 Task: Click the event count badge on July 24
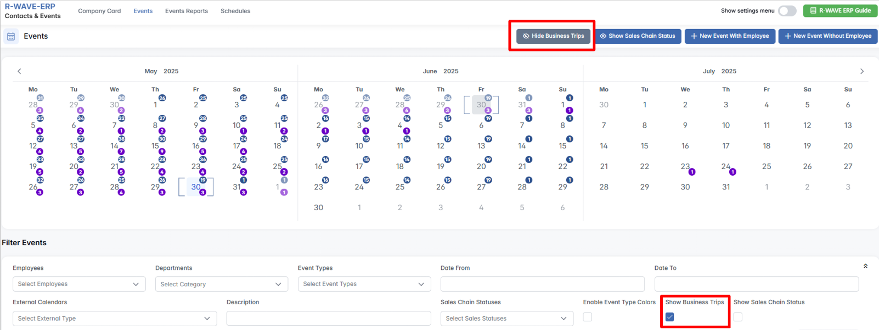[732, 172]
